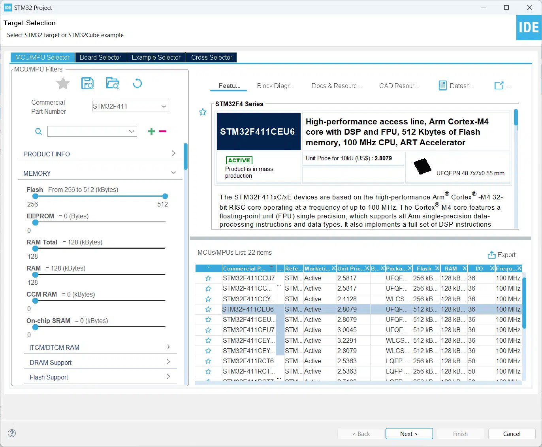Sort by the Reference column header
Viewport: 542px width, 447px height.
294,269
